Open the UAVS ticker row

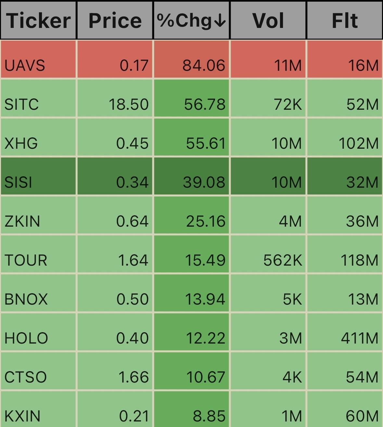point(191,59)
